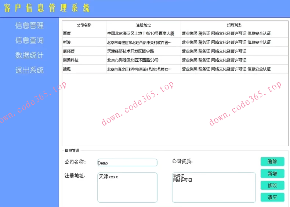Select 退出系统 in the sidebar
Viewport: 290px width, 207px height.
29,70
